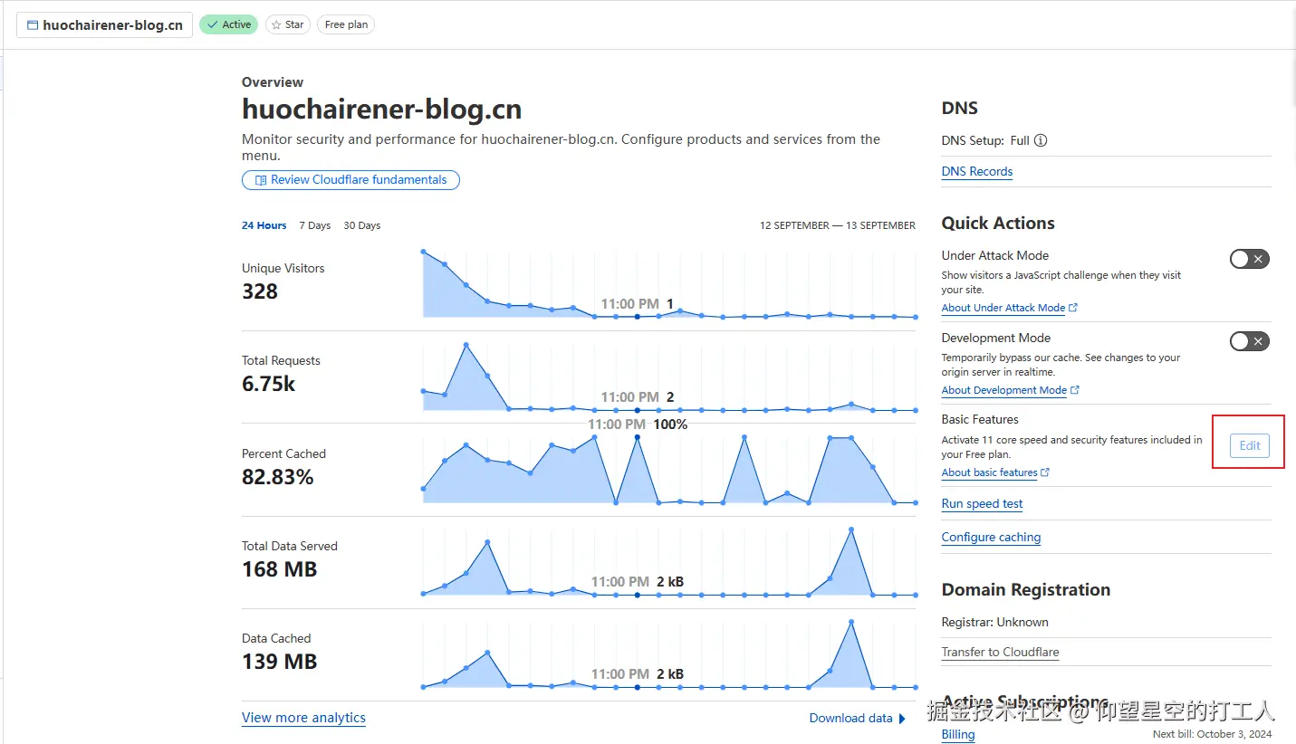Viewport: 1296px width, 744px height.
Task: Click the Unique Visitors chart
Action: point(669,283)
